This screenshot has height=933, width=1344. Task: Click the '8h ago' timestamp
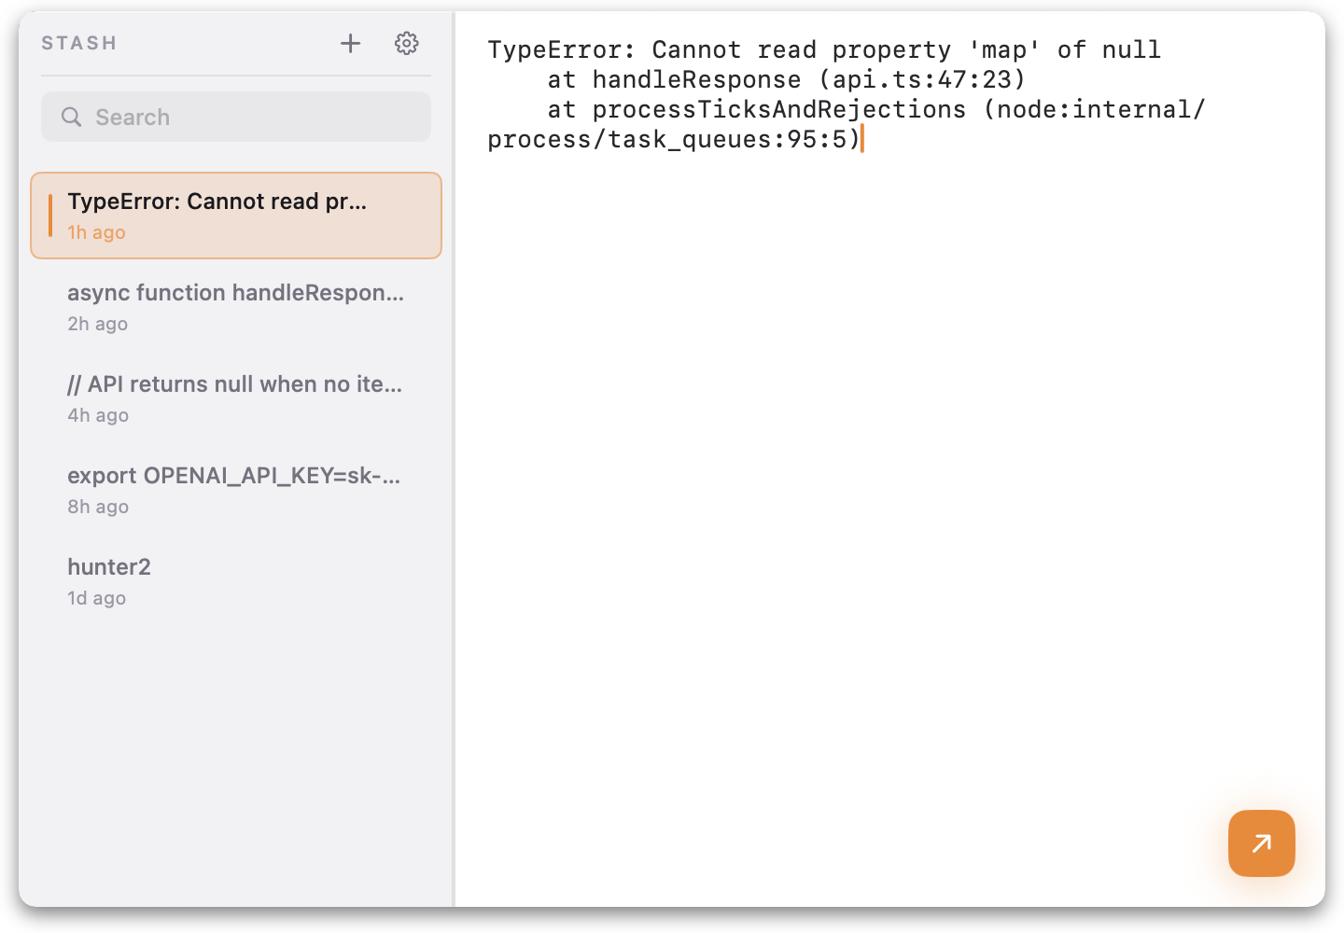[98, 507]
